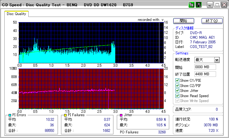This screenshot has width=229, height=138.
Task: Click the label CDS_TEST_B2
Action: (201, 47)
